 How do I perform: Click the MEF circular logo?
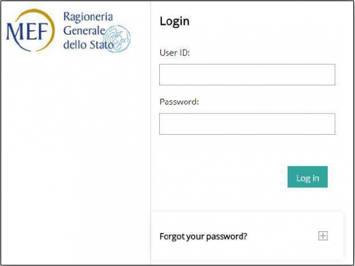[x=30, y=30]
